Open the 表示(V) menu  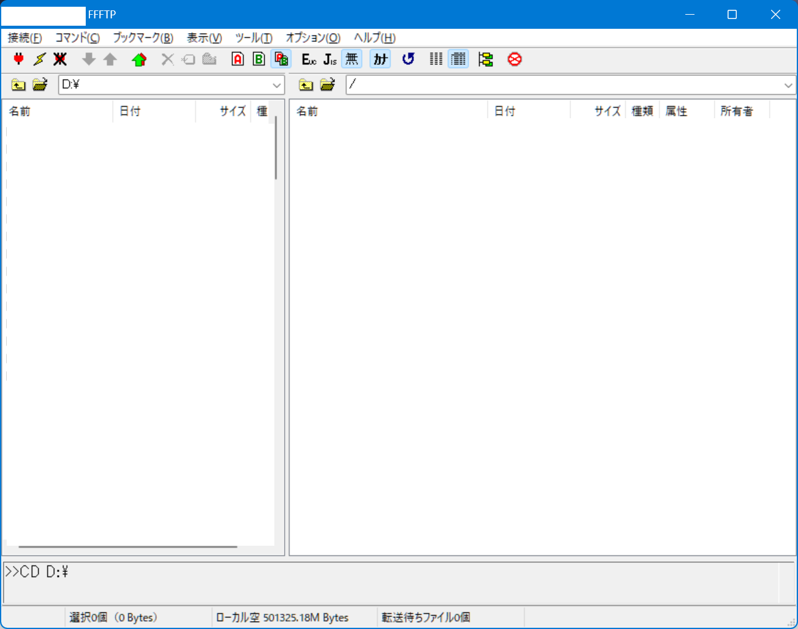click(x=205, y=38)
